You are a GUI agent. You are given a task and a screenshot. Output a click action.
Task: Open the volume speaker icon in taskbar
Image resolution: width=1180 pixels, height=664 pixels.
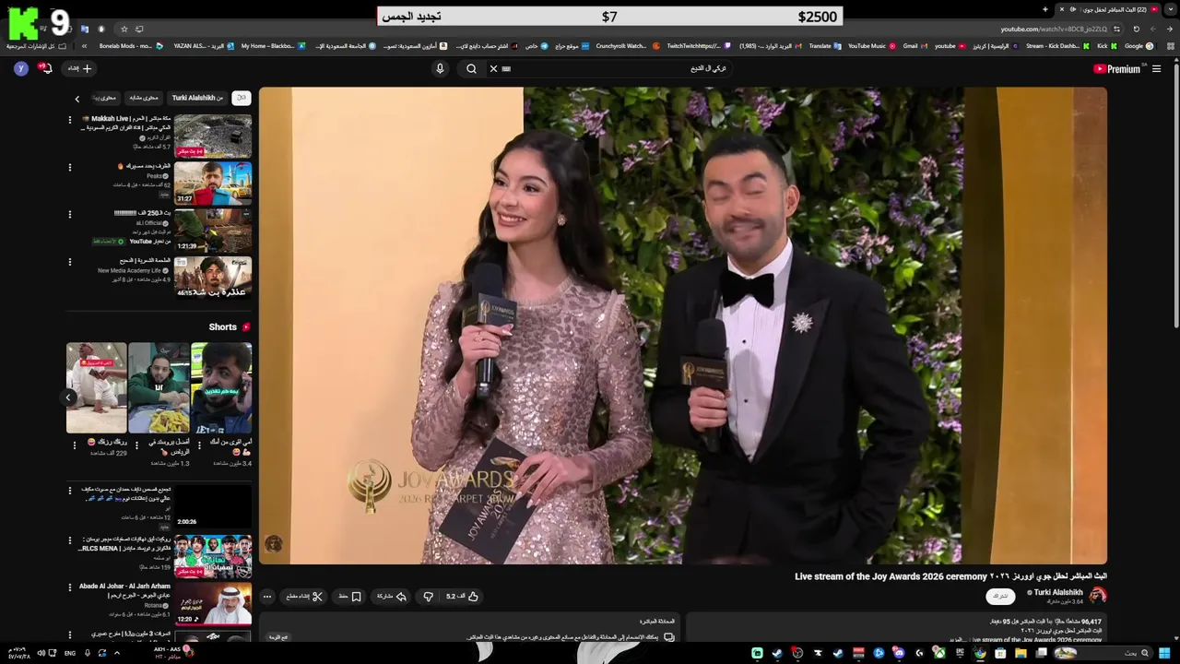click(41, 653)
